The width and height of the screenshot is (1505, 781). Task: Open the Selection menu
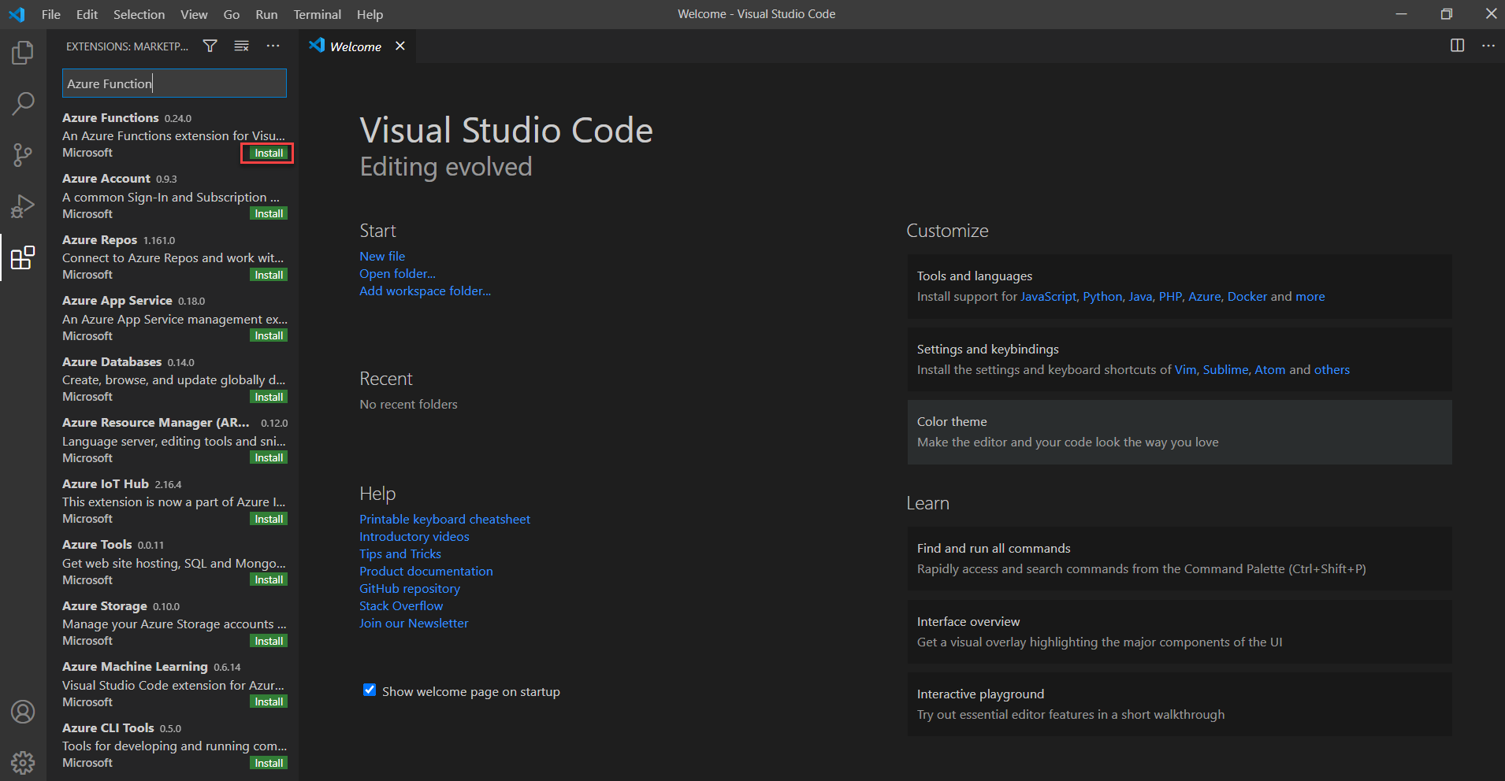(x=139, y=14)
